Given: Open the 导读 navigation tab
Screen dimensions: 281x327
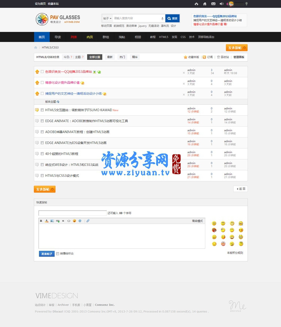Looking at the screenshot, I should 58,37.
